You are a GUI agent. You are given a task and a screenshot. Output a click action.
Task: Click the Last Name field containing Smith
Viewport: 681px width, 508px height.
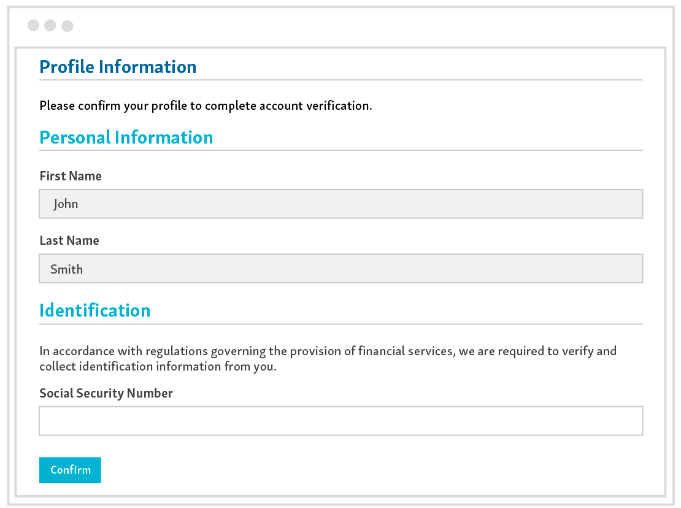click(340, 269)
